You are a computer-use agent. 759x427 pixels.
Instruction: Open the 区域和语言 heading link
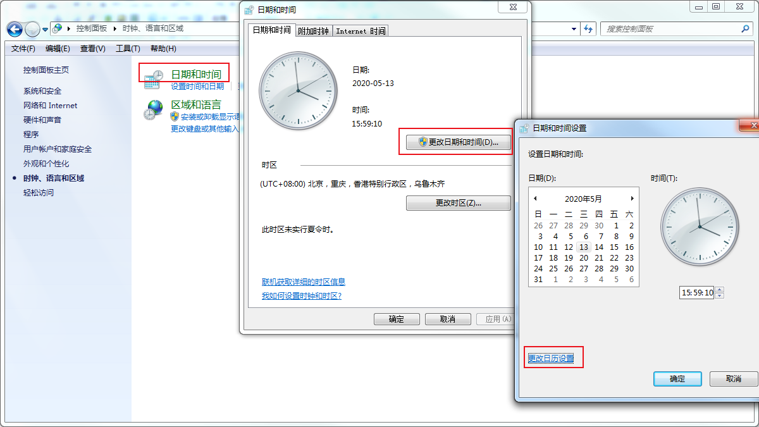[197, 105]
